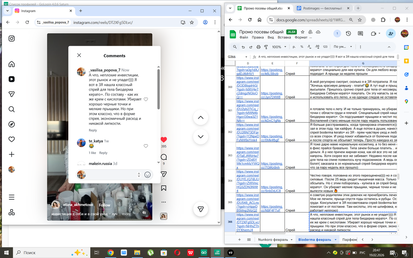This screenshot has height=258, width=413.
Task: Click the Create plus icon in the Instagram sidebar
Action: tap(12, 154)
